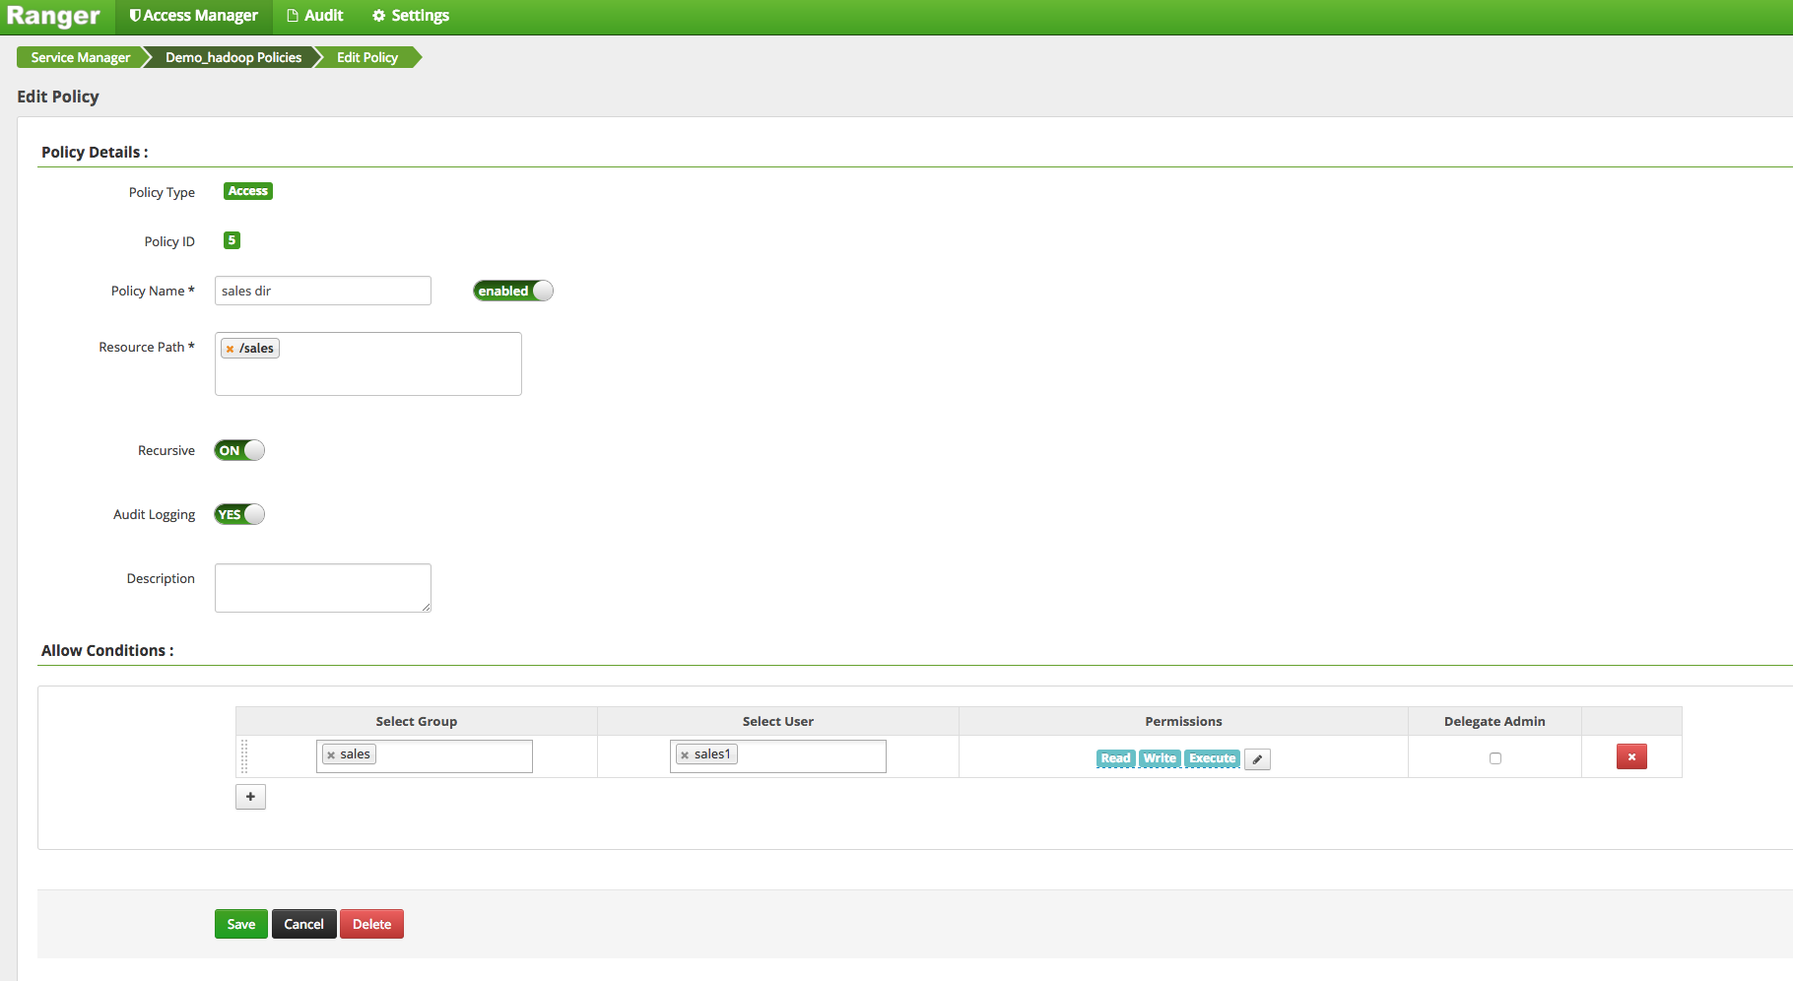Screen dimensions: 1793x981
Task: Save the policy changes
Action: click(240, 923)
